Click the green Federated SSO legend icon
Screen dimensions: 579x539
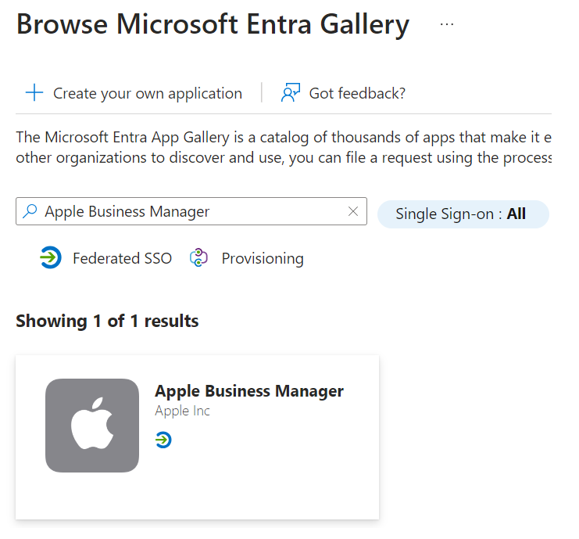[50, 257]
